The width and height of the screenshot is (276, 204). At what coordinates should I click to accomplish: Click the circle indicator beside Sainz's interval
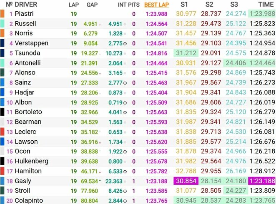click(x=125, y=83)
